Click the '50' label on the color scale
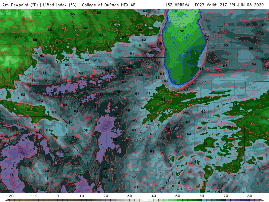Screen dimensions: 269x202 pyautogui.click(x=178, y=196)
